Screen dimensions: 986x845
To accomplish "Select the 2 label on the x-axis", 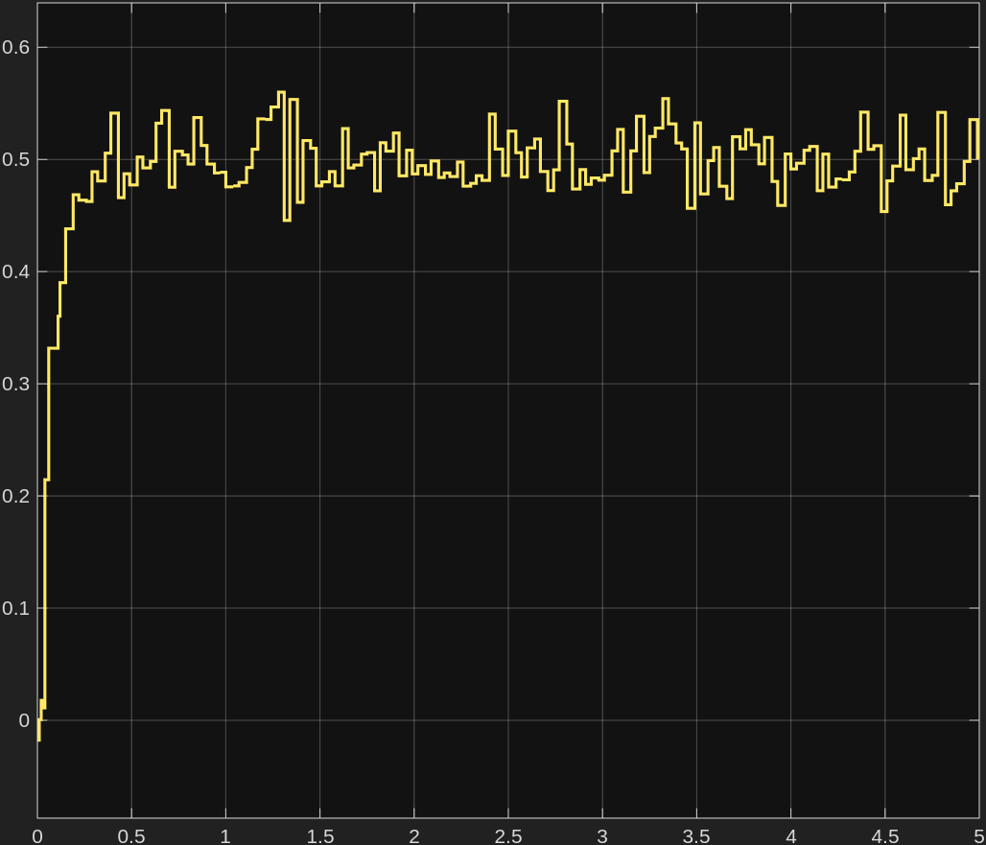I will coord(413,835).
